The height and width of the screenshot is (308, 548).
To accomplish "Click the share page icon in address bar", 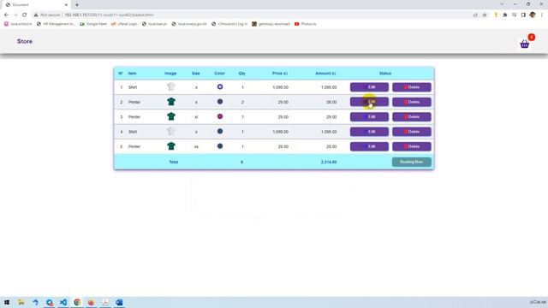I will point(475,15).
